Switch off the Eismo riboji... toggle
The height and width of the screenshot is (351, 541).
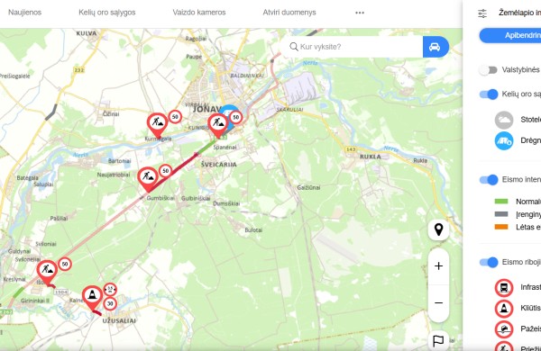489,262
